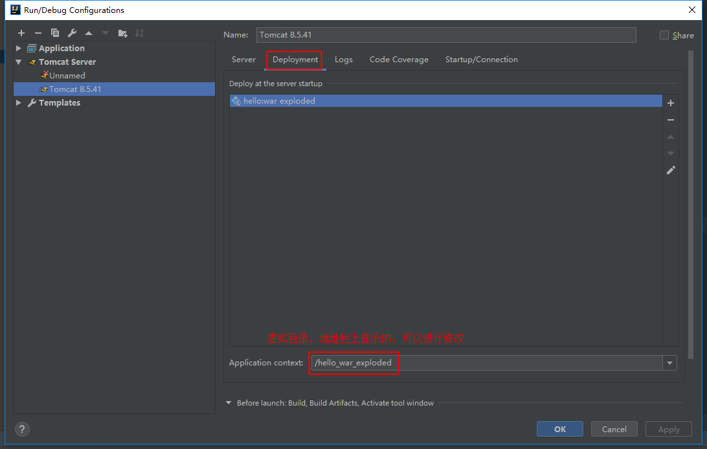Click the hello:war exploded artifact icon
This screenshot has width=707, height=449.
pyautogui.click(x=236, y=101)
